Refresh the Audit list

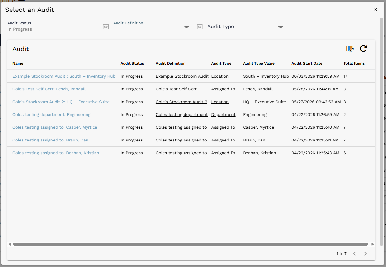tap(363, 49)
